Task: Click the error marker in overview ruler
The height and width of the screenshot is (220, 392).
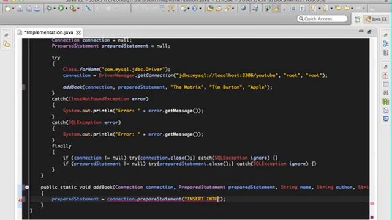Action: click(x=372, y=204)
